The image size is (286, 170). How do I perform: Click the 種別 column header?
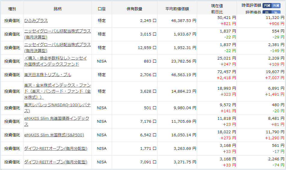pyautogui.click(x=12, y=9)
